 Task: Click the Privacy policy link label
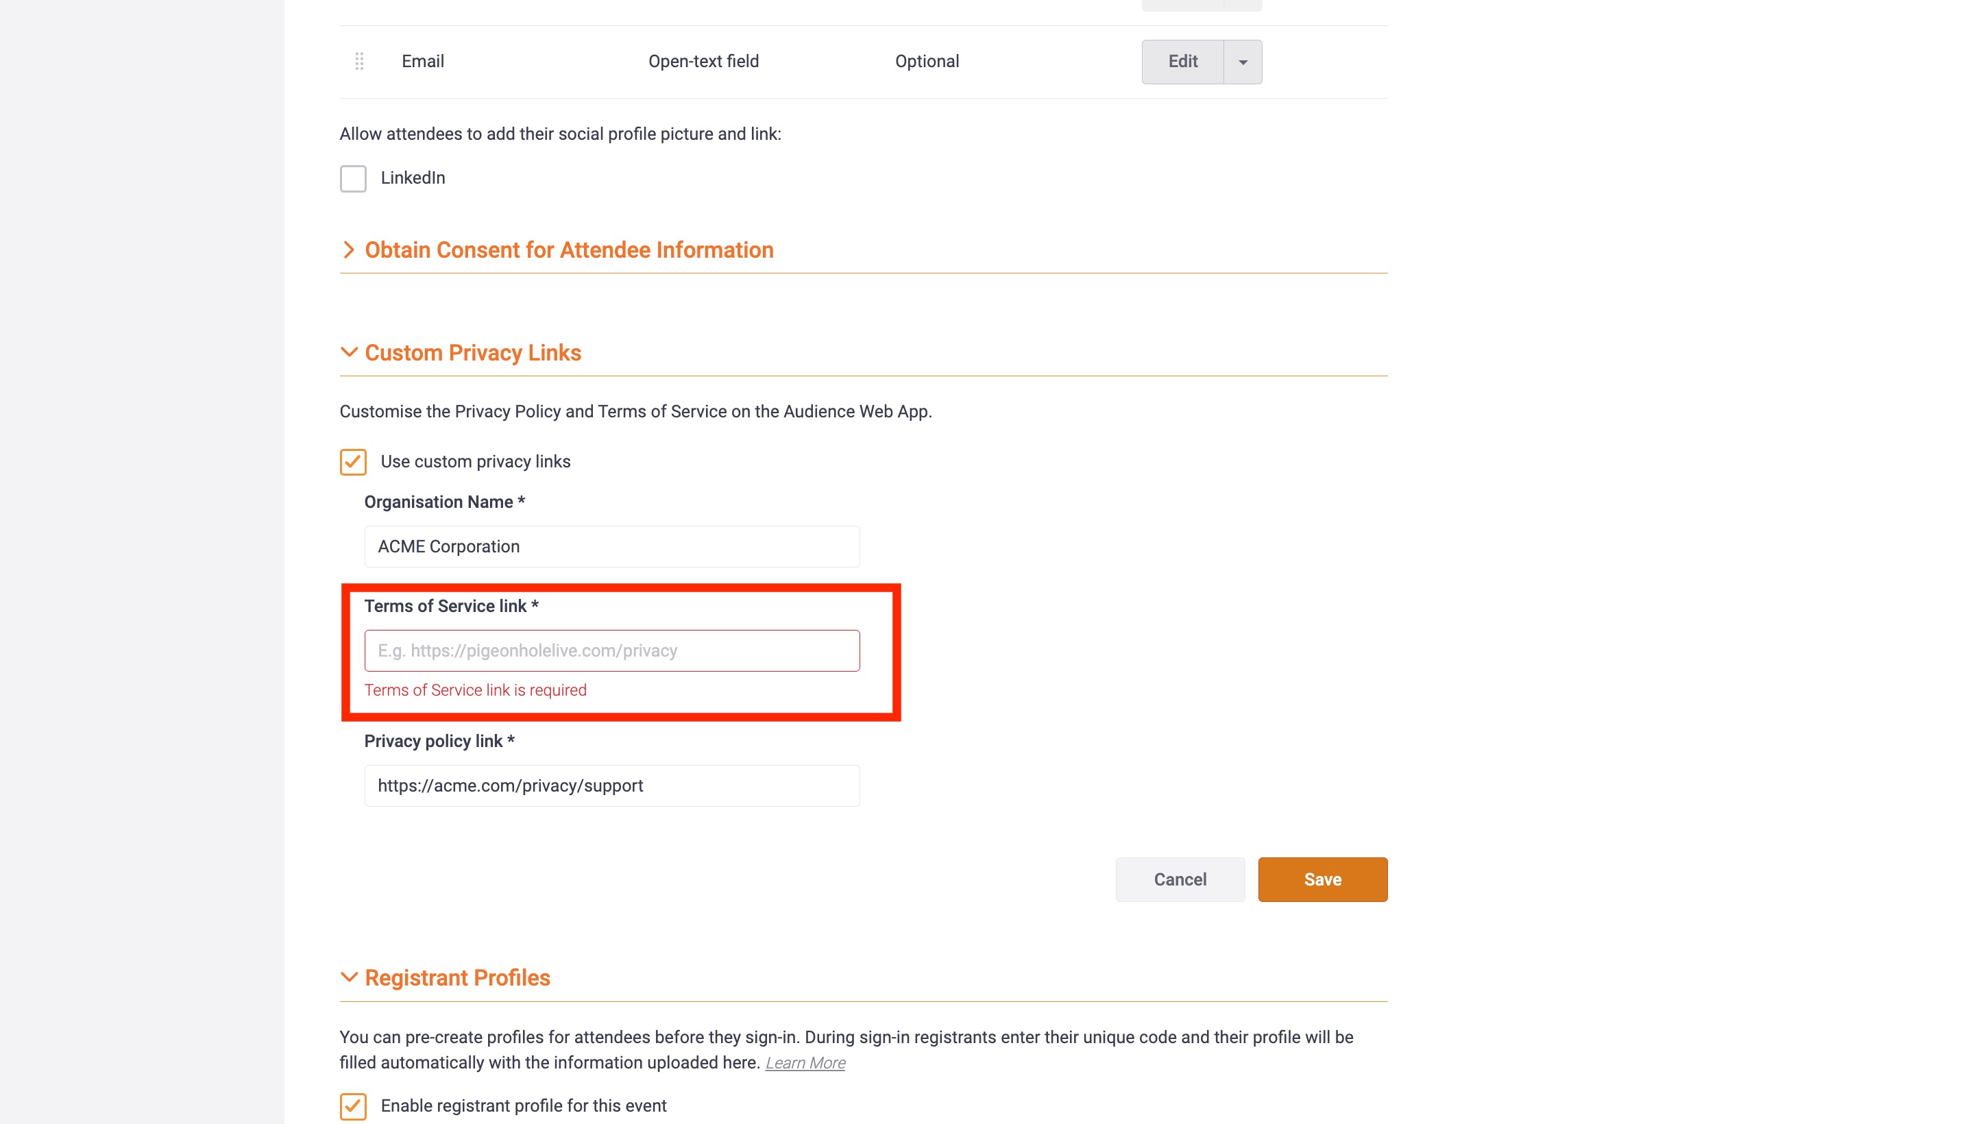click(x=439, y=741)
